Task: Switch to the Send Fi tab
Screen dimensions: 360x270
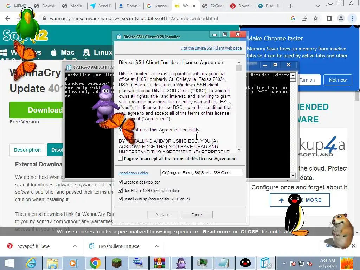Action: pos(101,6)
